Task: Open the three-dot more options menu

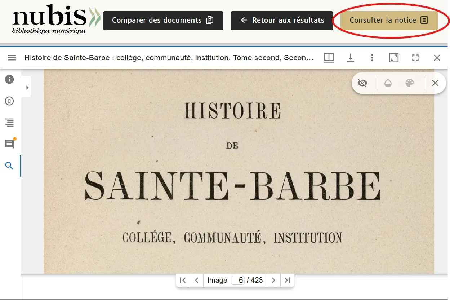Action: click(372, 57)
